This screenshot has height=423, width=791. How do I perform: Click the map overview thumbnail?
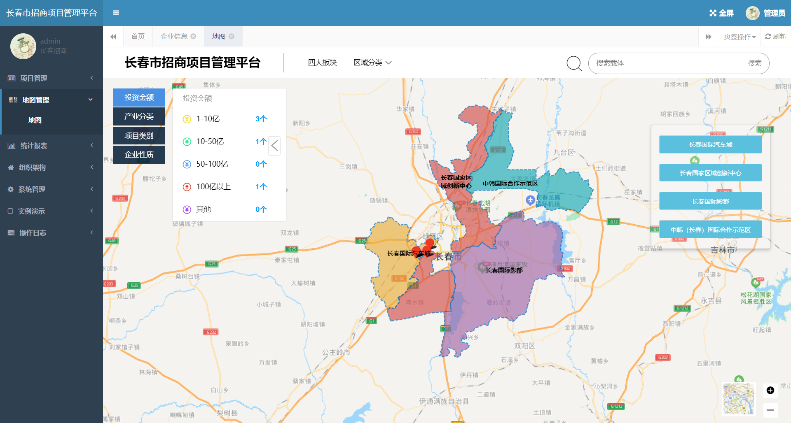coord(739,399)
